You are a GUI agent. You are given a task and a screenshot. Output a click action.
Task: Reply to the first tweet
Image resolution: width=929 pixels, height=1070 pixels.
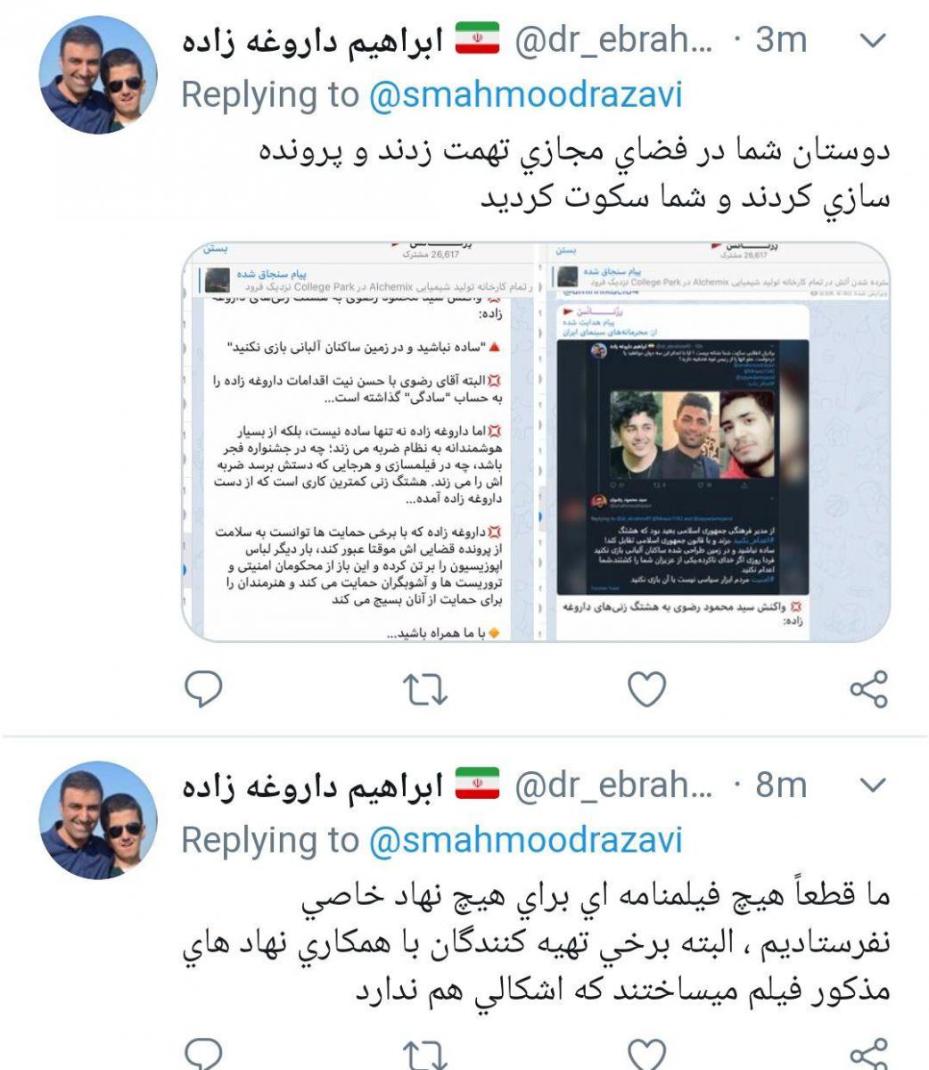(202, 689)
